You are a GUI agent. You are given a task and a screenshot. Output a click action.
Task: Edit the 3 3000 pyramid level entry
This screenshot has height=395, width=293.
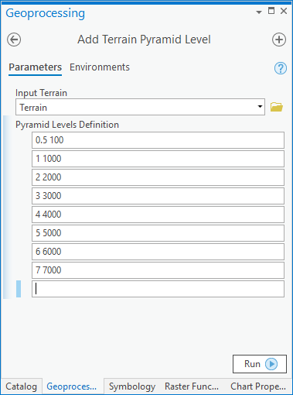pos(158,196)
